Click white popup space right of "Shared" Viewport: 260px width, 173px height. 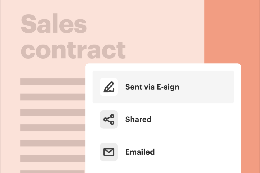click(x=201, y=119)
